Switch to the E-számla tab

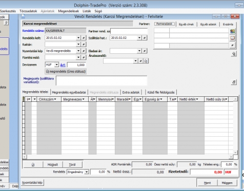tap(228, 24)
